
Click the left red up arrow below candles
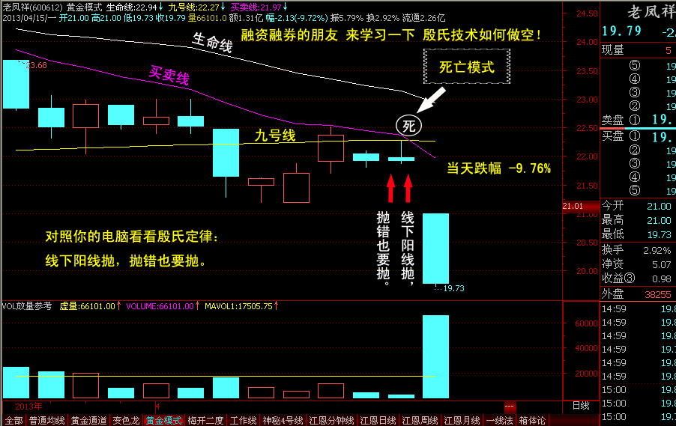click(390, 189)
